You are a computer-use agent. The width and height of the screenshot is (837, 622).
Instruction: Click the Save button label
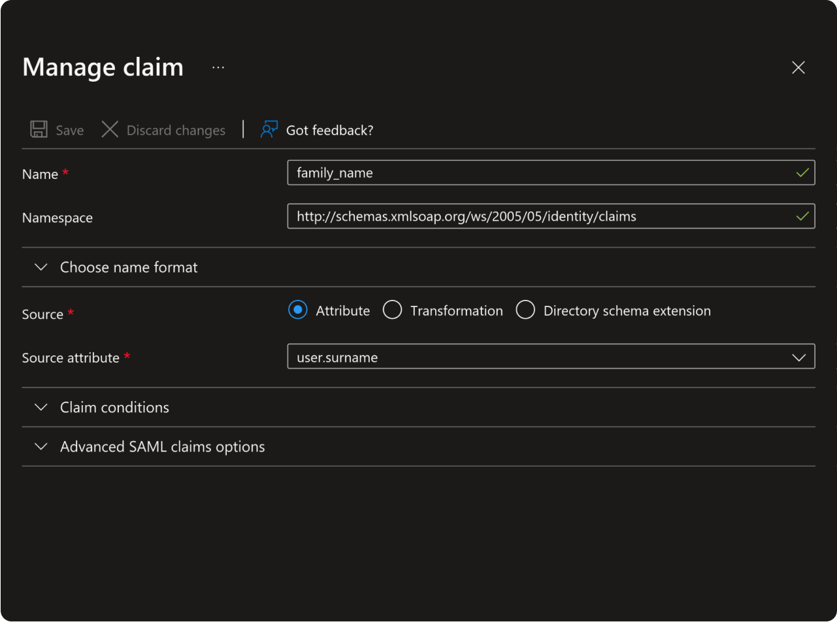(x=70, y=131)
